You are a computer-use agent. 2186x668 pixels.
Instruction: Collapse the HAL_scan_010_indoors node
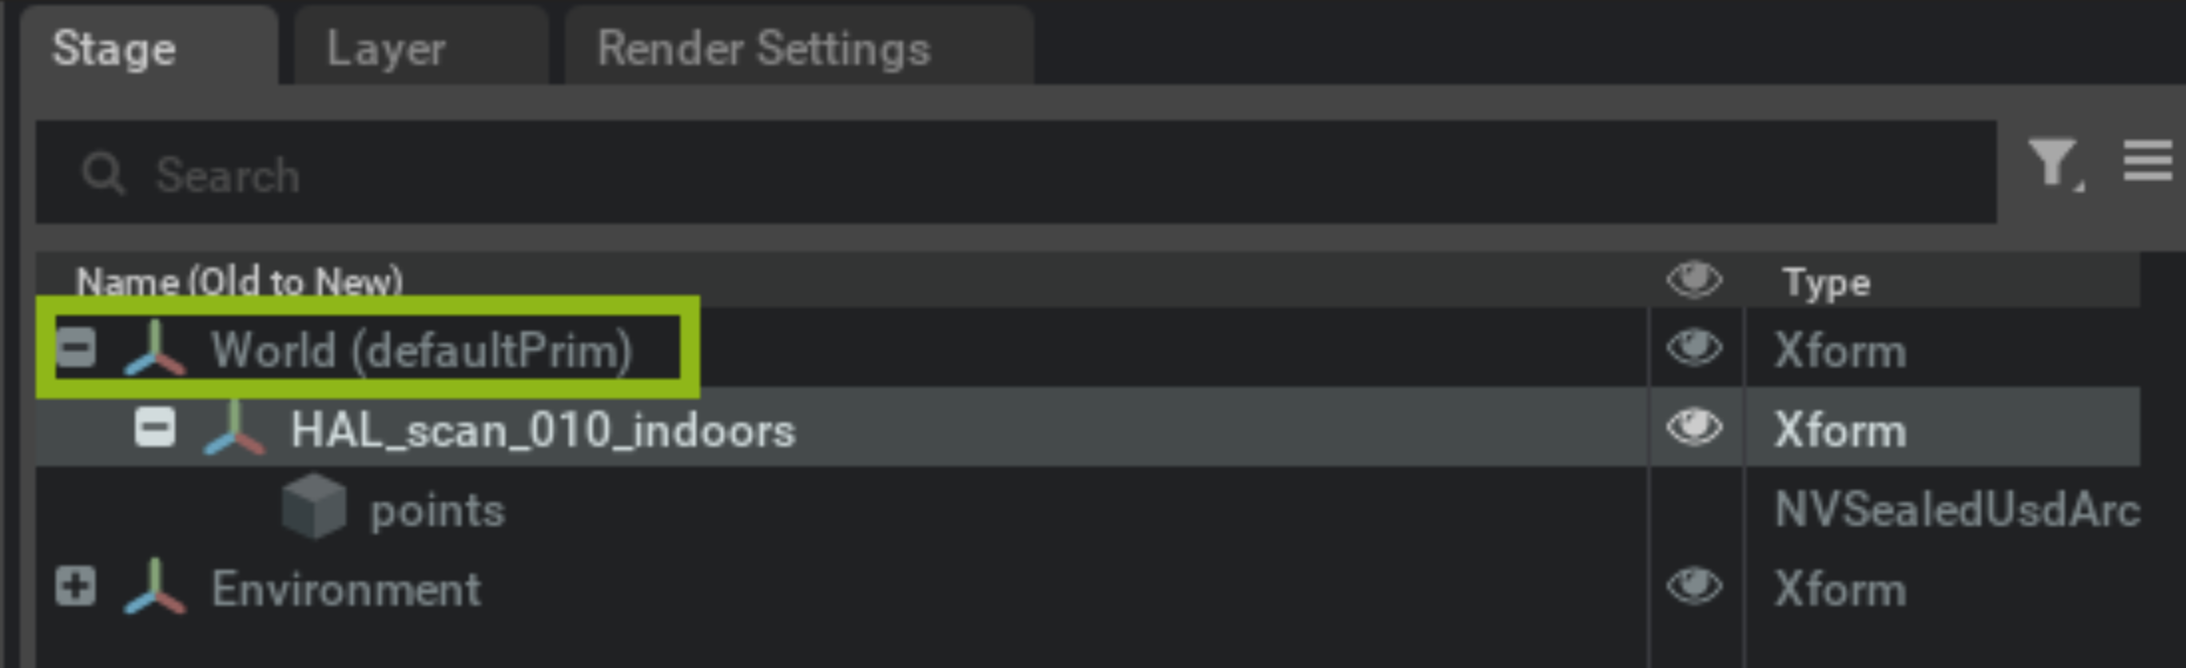[x=155, y=428]
